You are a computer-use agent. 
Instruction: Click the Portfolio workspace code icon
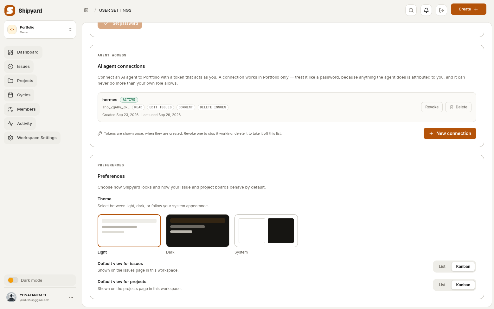tap(12, 29)
